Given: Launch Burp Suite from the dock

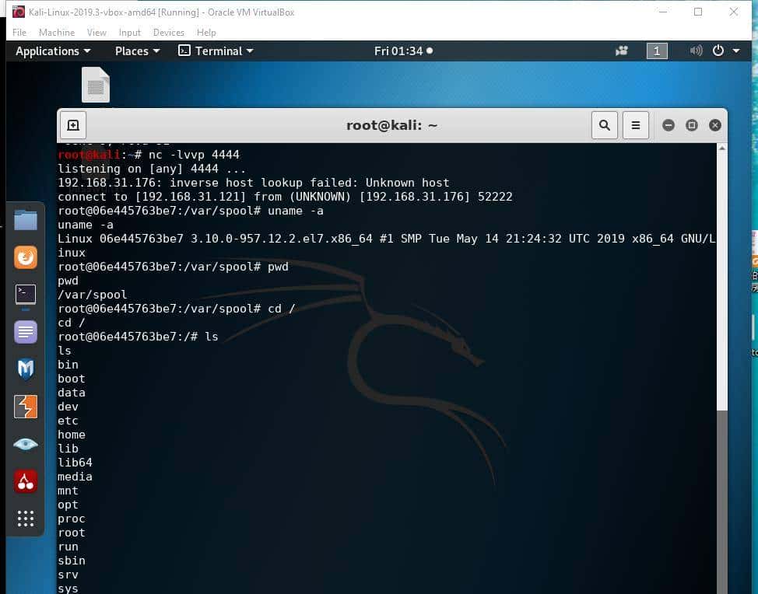Looking at the screenshot, I should [x=26, y=407].
